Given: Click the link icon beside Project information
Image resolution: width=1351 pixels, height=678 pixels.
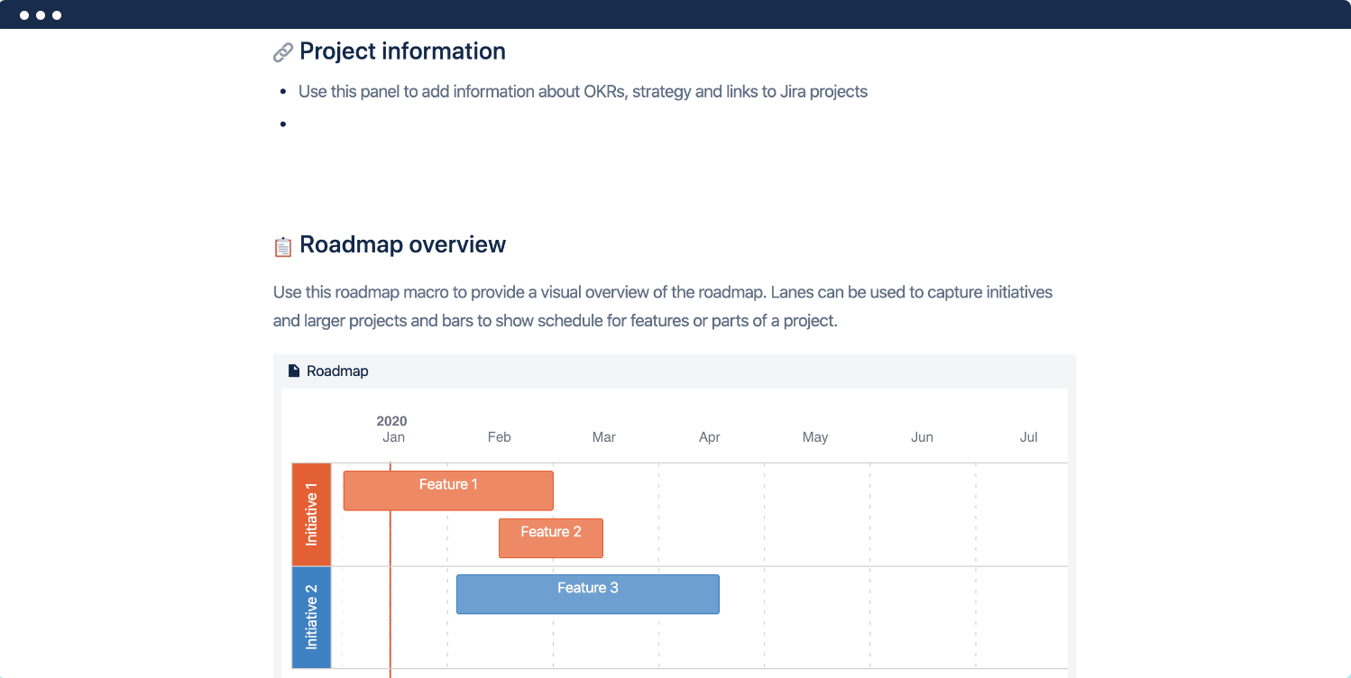Looking at the screenshot, I should tap(283, 51).
